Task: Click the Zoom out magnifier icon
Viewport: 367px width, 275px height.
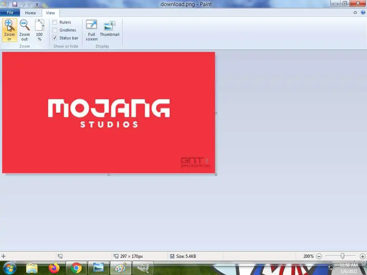Action: 24,25
